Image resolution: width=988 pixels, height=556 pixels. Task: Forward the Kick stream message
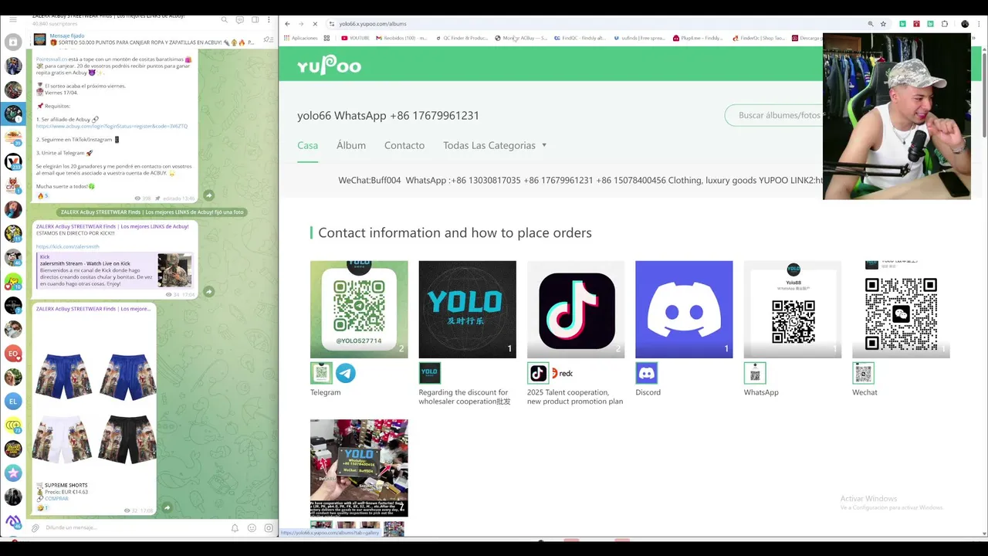(208, 292)
